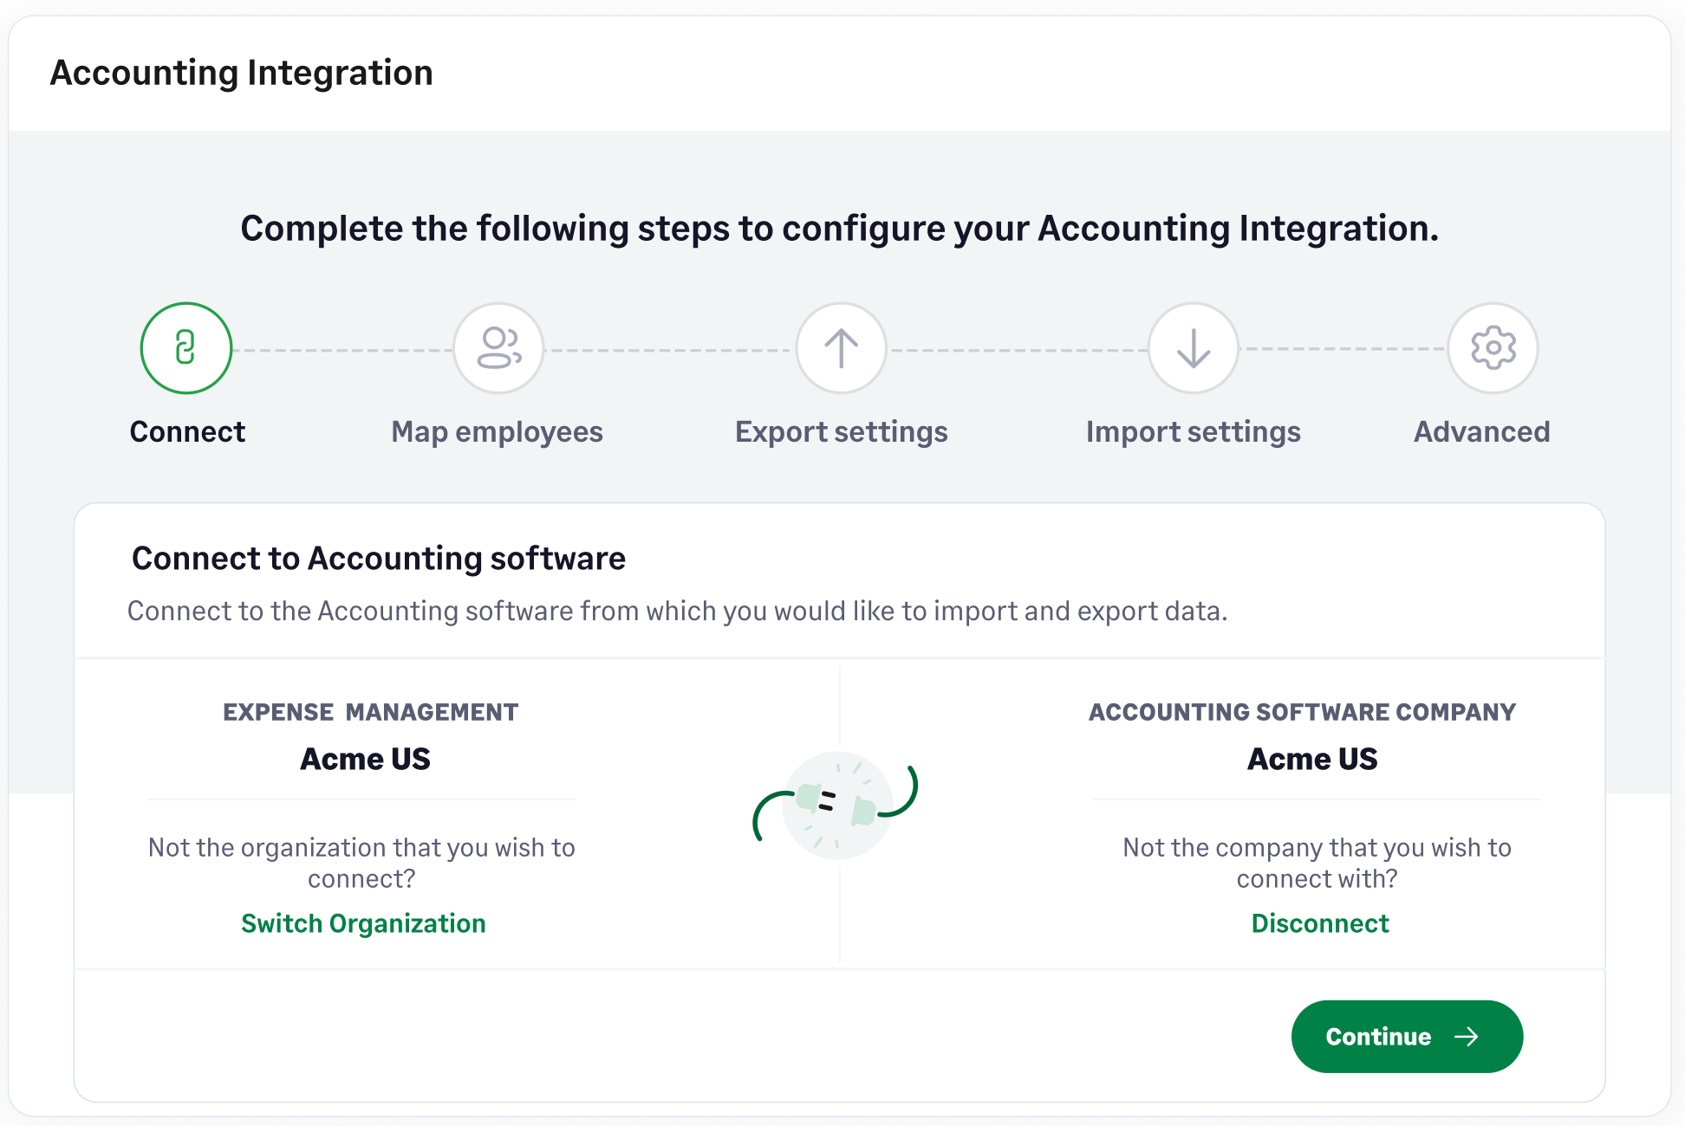Screen dimensions: 1685x1126
Task: Click the dashed connector between Connect and Map employees
Action: 342,347
